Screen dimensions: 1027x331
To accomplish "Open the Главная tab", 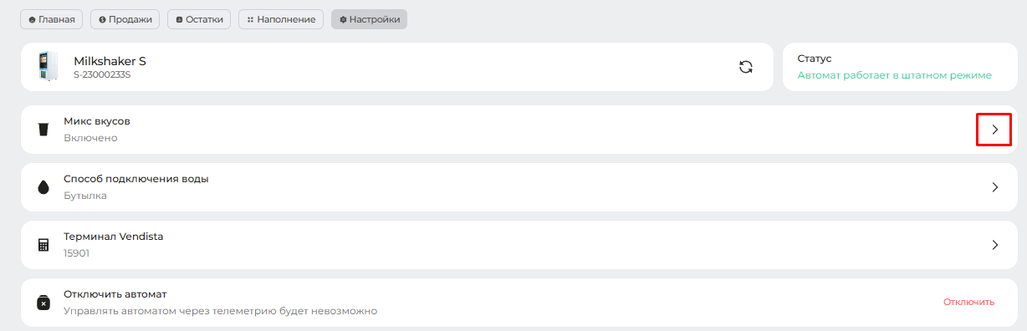I will 52,19.
